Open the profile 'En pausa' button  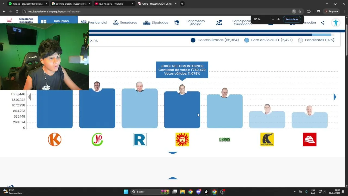[x=331, y=11]
